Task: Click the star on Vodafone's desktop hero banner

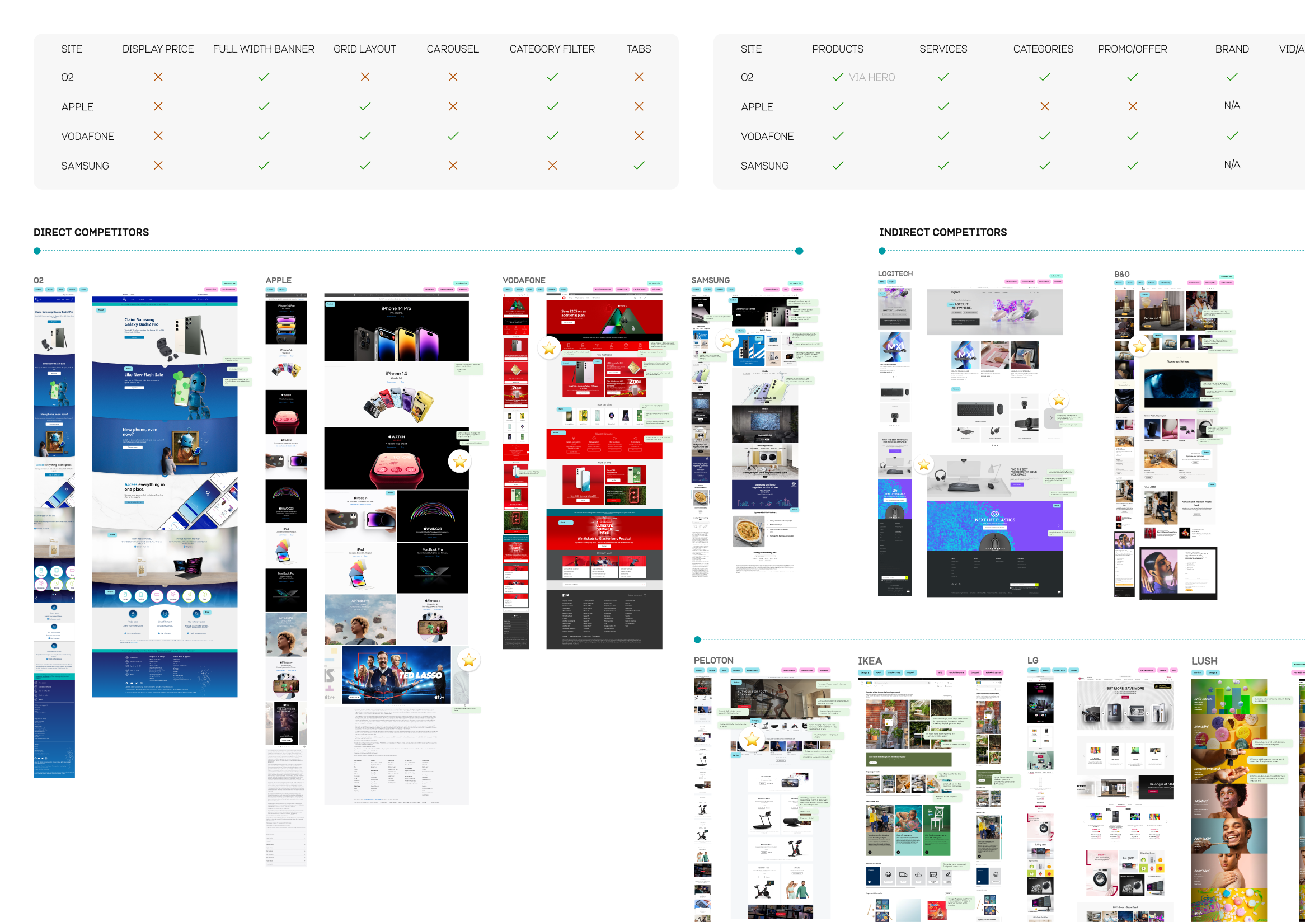Action: click(549, 348)
